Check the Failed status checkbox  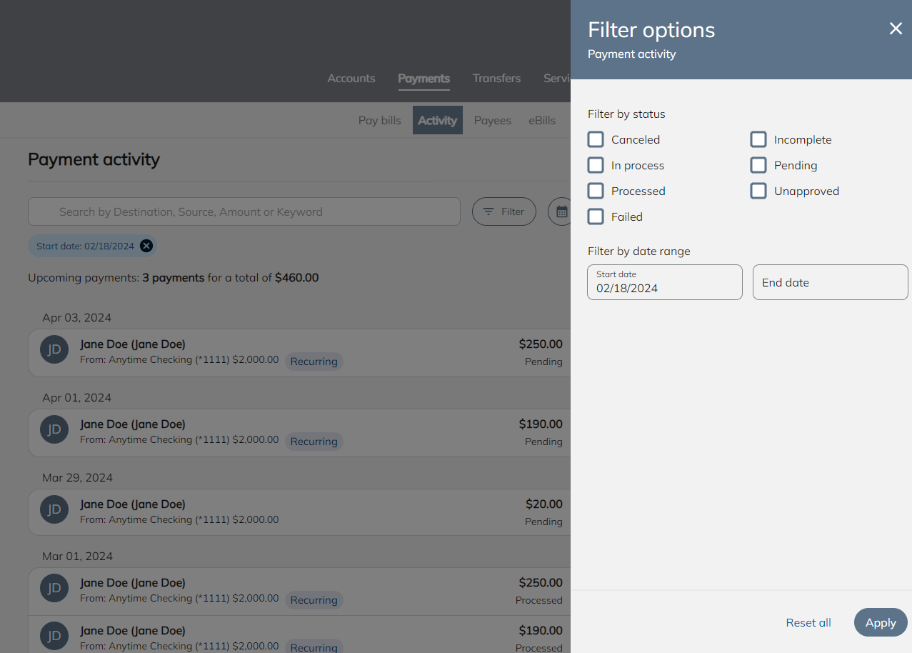tap(596, 216)
